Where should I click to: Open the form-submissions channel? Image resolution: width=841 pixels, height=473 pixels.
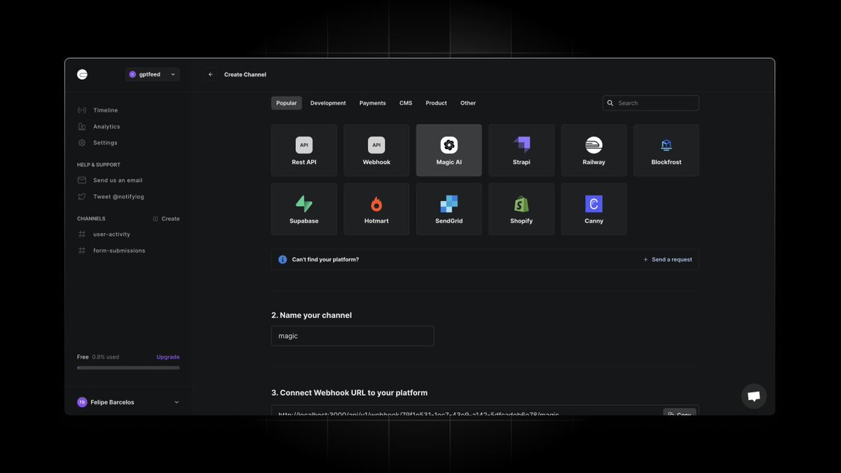click(x=119, y=250)
